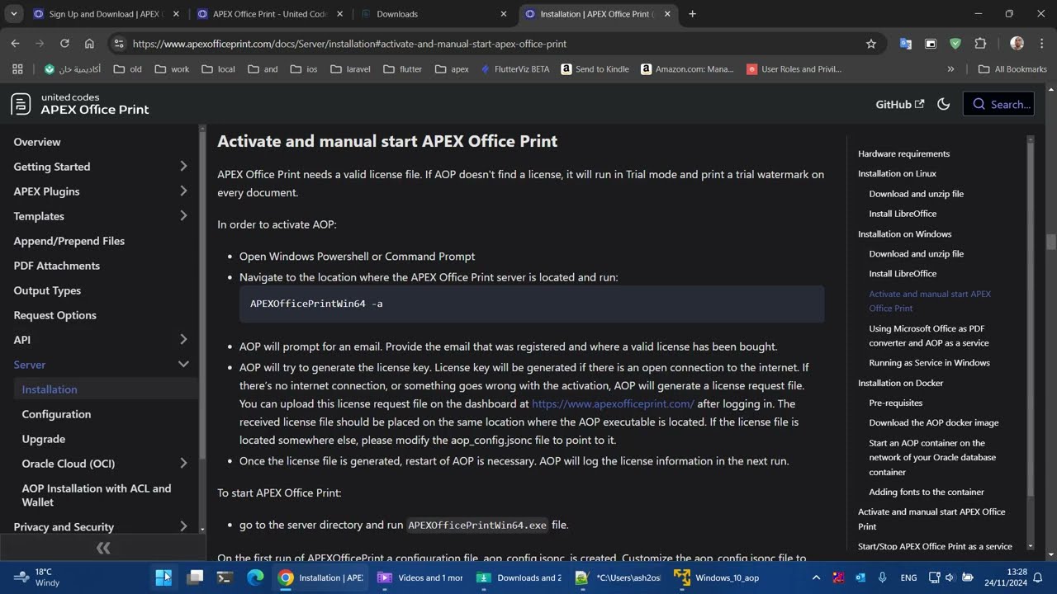Open Chrome three-dot menu

pos(1041,44)
